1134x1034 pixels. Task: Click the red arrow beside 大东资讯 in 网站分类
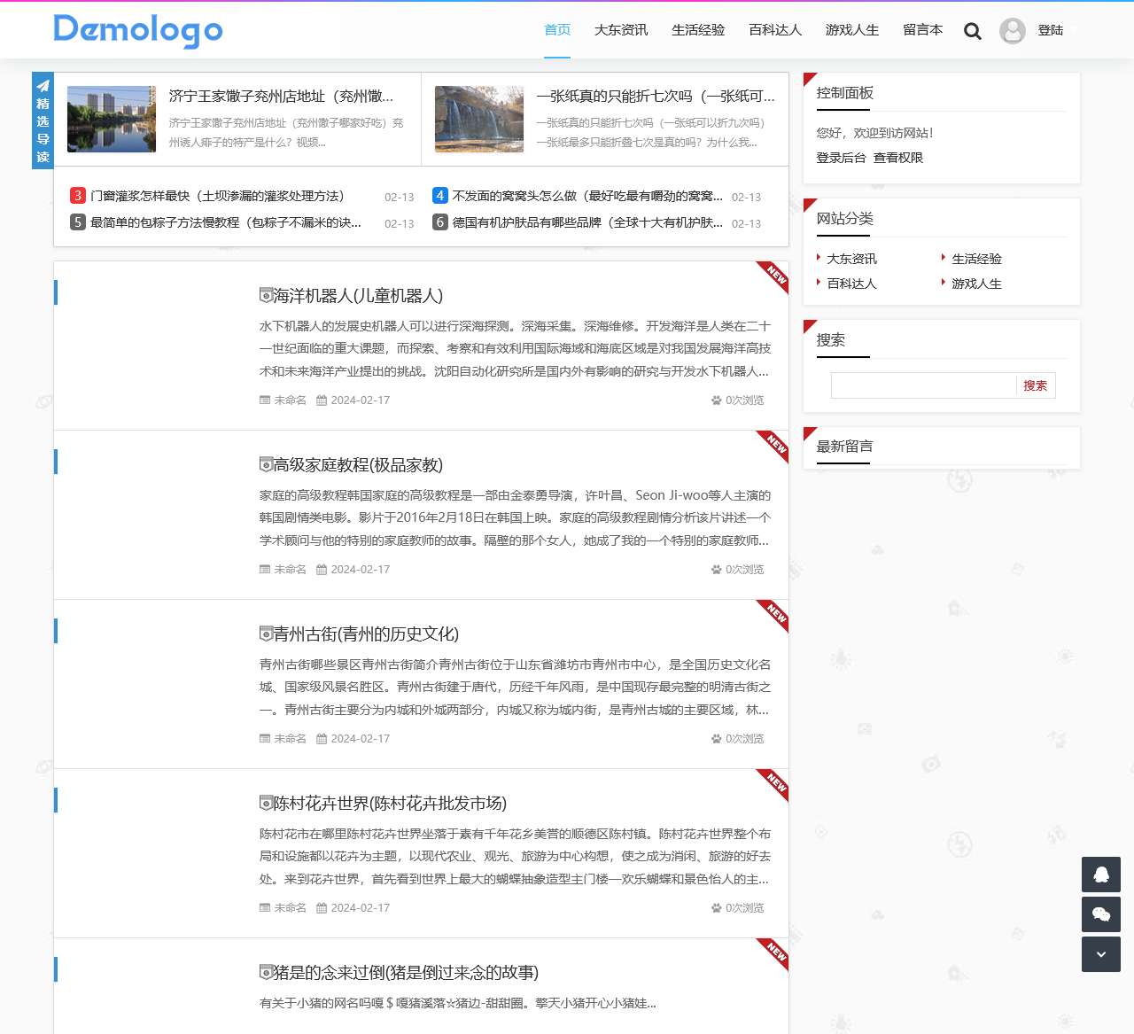[x=818, y=259]
